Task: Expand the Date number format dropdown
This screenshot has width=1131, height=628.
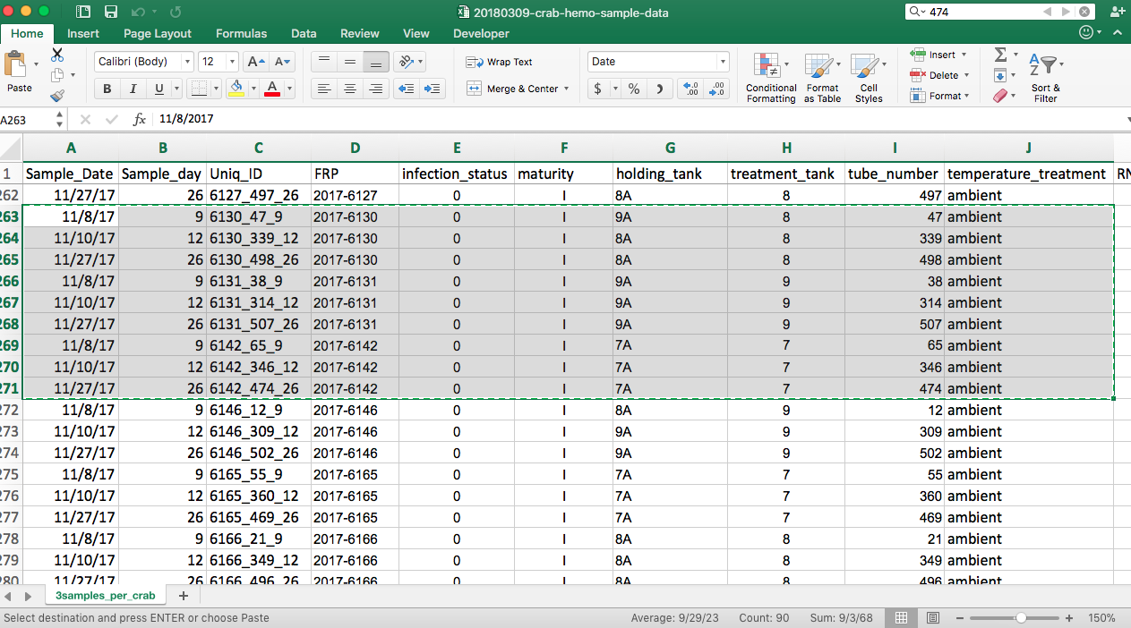Action: tap(722, 62)
